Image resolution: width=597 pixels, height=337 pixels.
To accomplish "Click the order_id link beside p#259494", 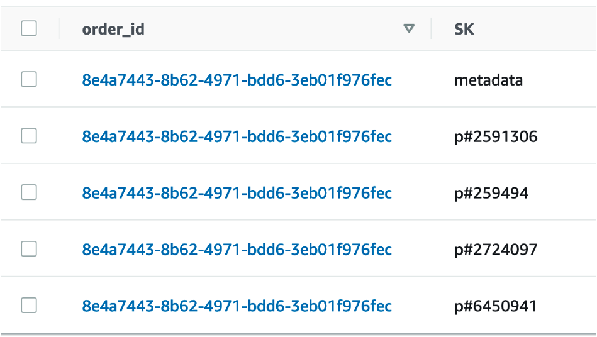I will [237, 193].
